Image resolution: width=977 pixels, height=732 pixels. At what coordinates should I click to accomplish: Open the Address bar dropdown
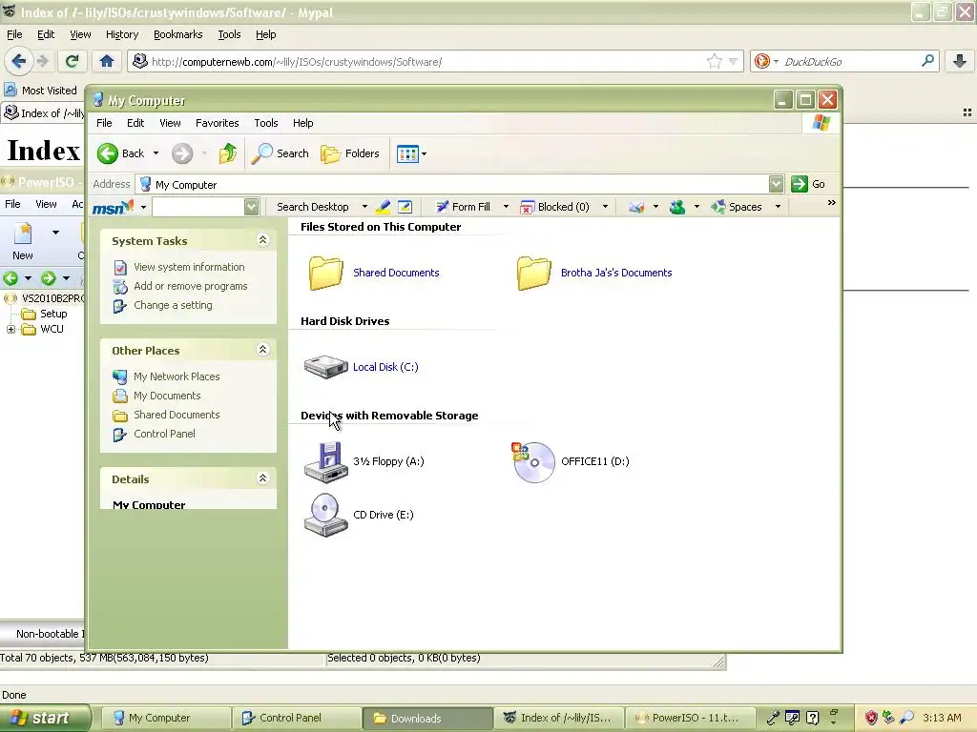pyautogui.click(x=776, y=184)
